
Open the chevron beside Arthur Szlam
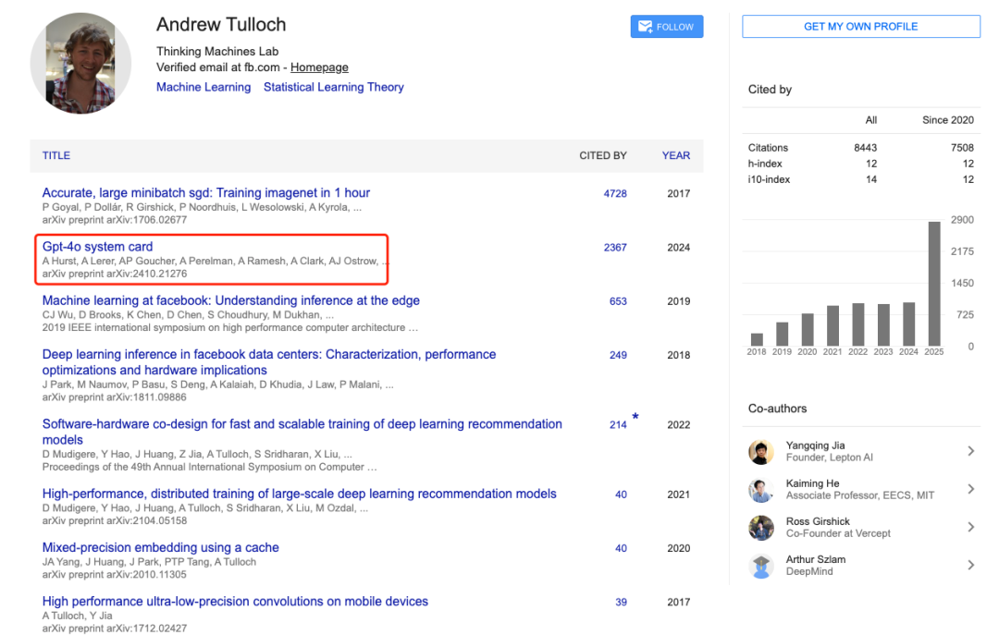click(970, 565)
